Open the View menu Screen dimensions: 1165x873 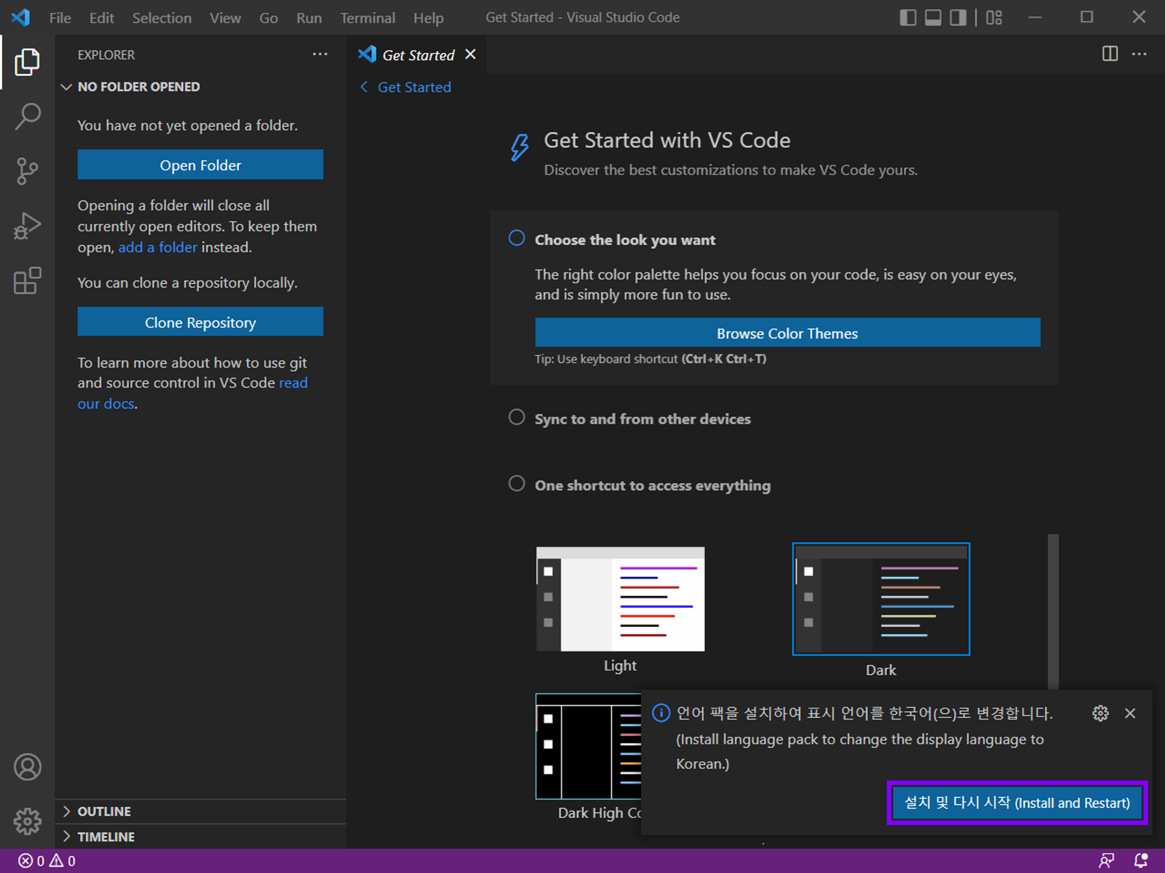(x=225, y=18)
